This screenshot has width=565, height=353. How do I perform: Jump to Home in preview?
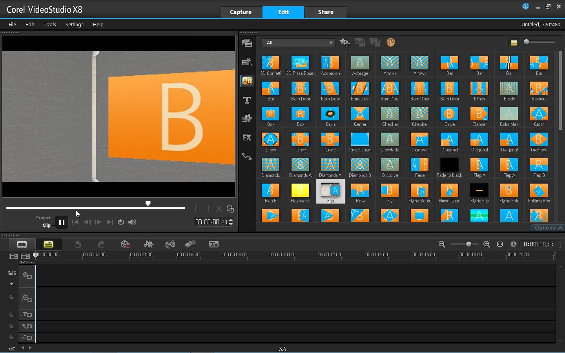tap(75, 222)
